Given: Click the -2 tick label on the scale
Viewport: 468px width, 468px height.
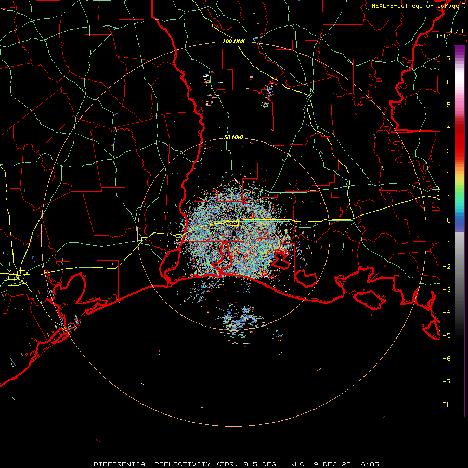Looking at the screenshot, I should click(x=447, y=267).
